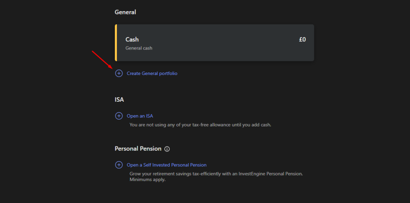
Task: Open the General Cash card
Action: 215,43
